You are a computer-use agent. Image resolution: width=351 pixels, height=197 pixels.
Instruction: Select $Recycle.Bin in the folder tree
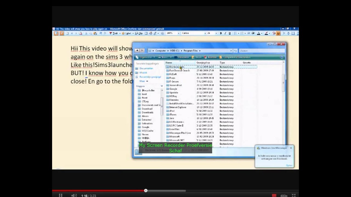click(148, 90)
